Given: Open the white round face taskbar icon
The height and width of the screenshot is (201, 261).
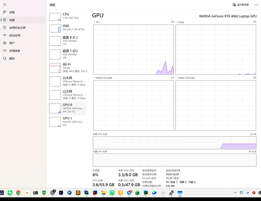Looking at the screenshot, I should point(163,193).
